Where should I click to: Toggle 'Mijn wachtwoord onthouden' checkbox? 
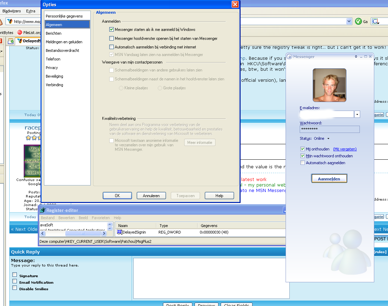pos(302,156)
